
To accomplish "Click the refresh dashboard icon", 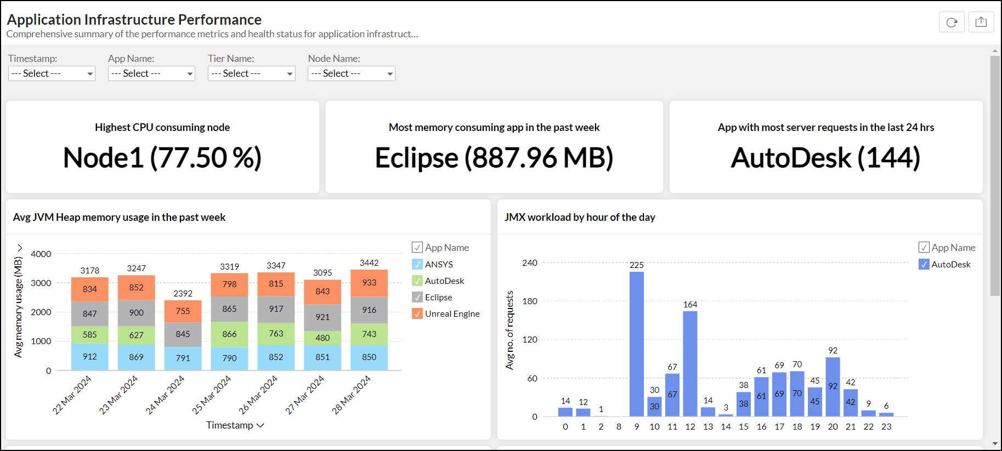I will (952, 22).
